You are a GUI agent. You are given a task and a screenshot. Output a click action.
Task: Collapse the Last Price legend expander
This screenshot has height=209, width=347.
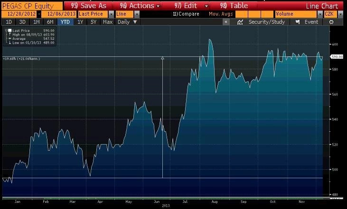(6, 30)
